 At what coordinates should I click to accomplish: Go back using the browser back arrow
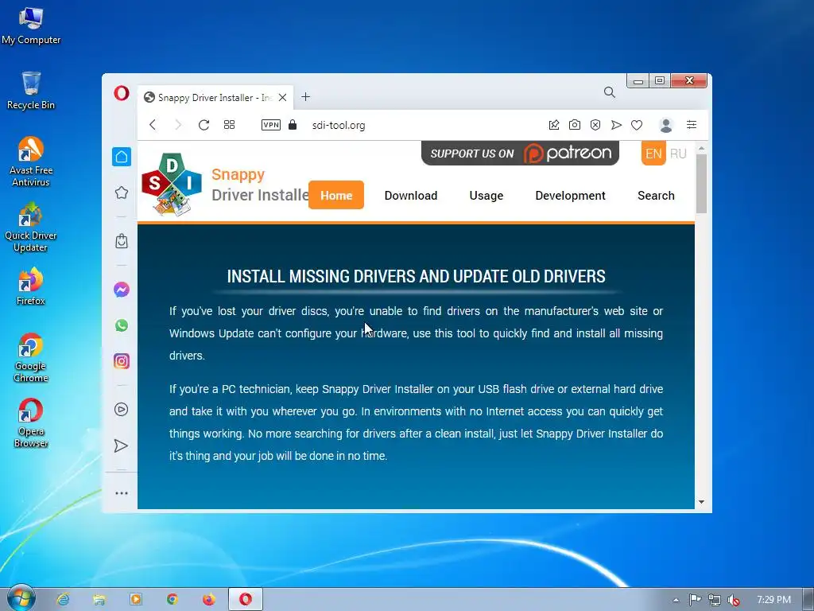pyautogui.click(x=153, y=125)
